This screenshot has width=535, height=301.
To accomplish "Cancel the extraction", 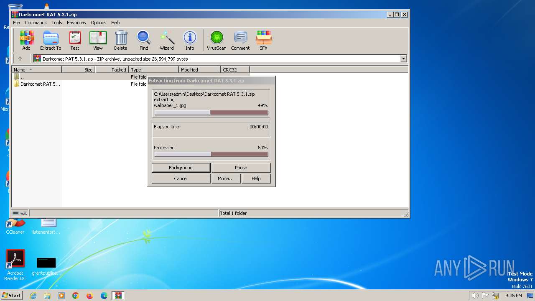I will tap(181, 179).
